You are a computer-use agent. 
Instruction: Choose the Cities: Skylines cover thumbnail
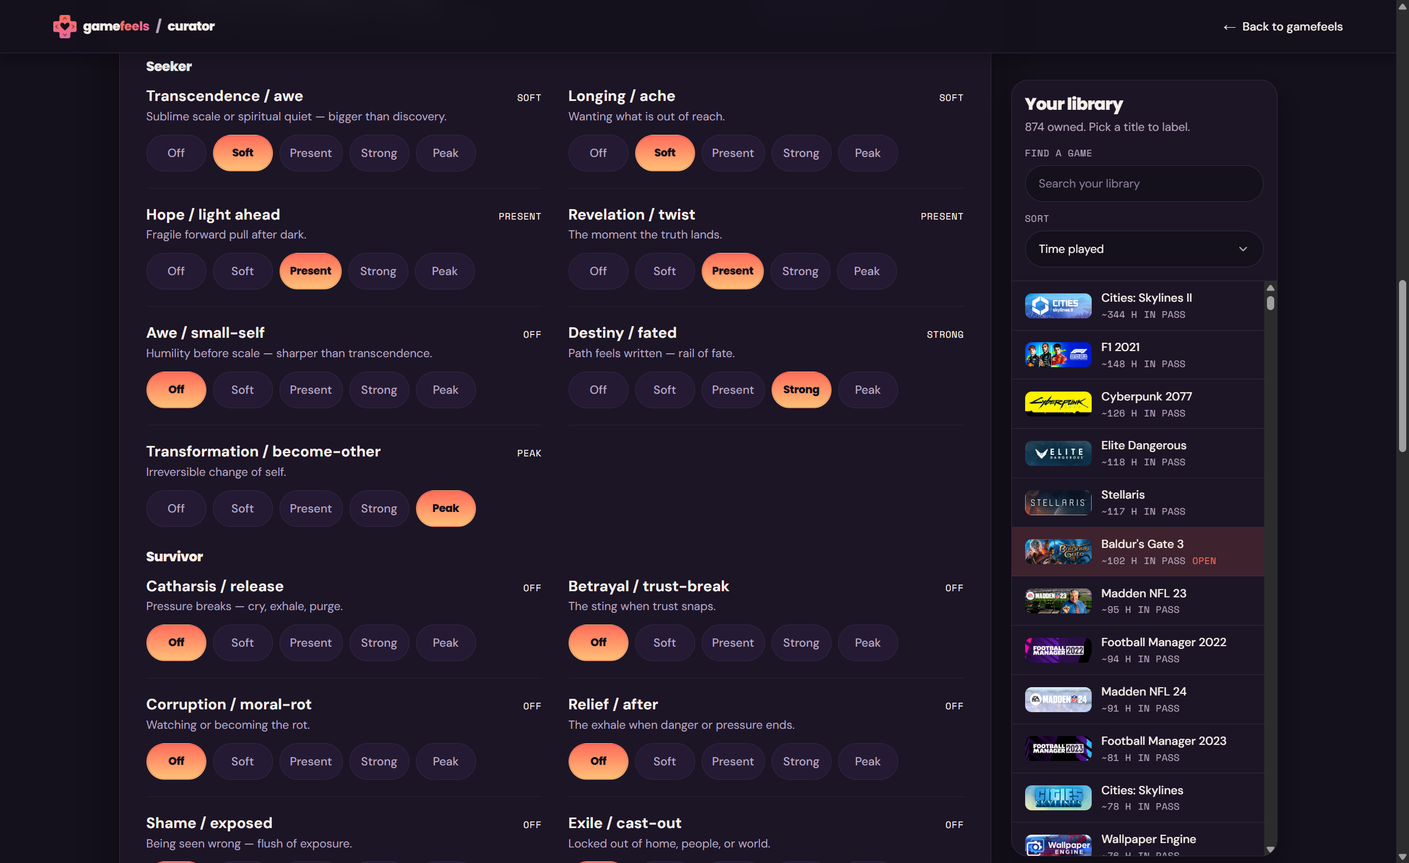pos(1058,798)
